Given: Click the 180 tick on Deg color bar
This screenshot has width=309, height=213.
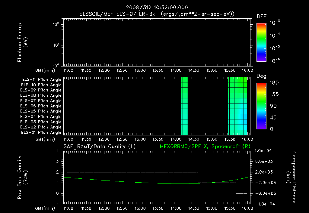Looking at the screenshot, I should (274, 83).
